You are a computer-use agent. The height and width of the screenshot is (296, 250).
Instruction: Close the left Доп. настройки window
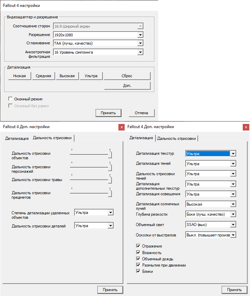(122, 127)
